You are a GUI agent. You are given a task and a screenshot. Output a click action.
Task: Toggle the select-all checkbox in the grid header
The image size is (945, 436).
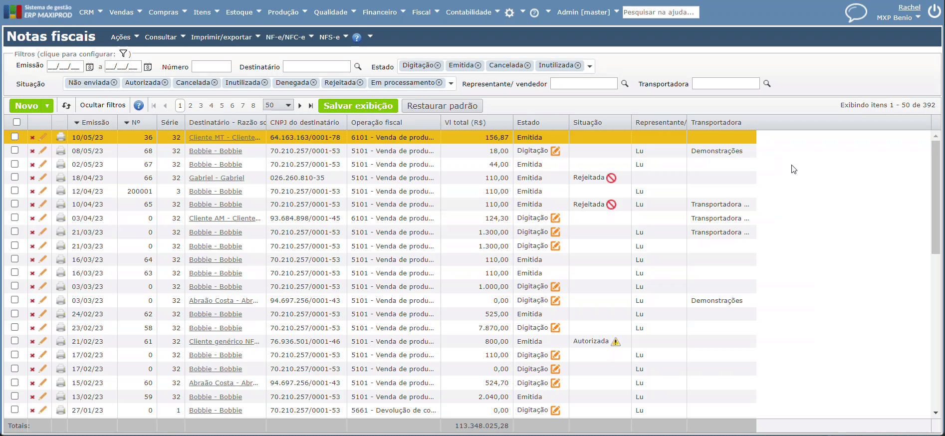point(17,122)
